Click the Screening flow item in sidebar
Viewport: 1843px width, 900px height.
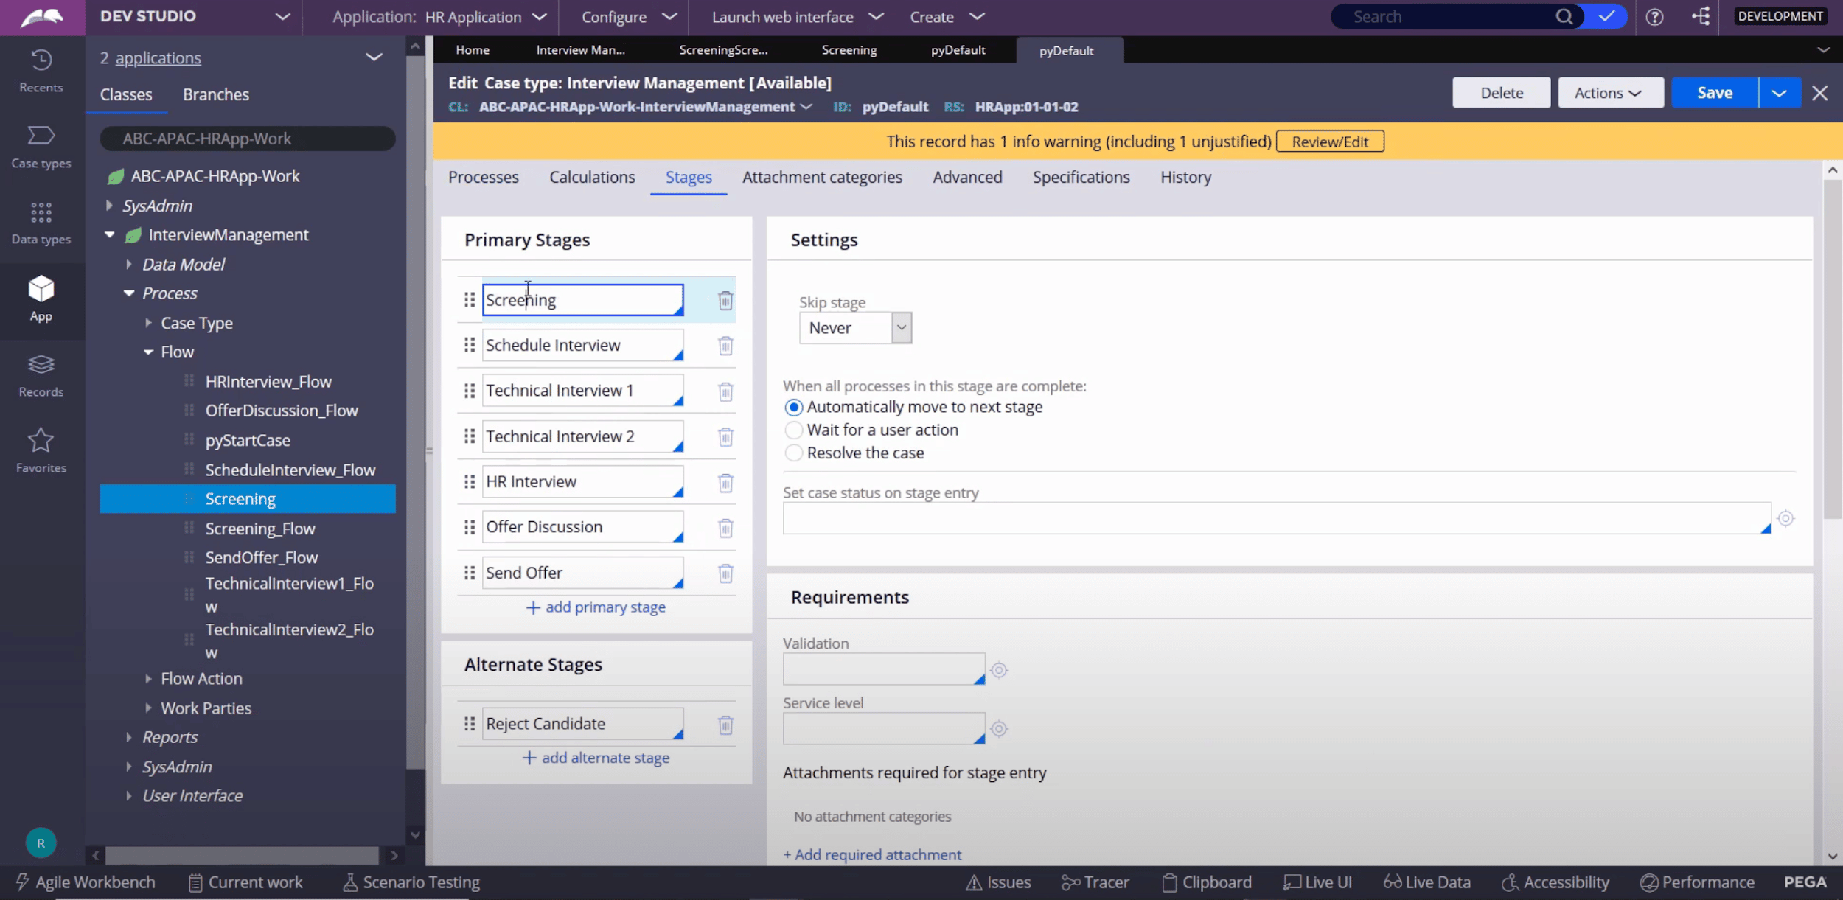point(240,498)
